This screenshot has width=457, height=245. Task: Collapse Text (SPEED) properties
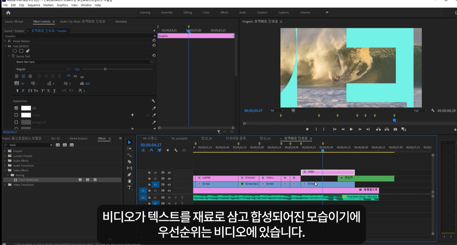pos(5,46)
